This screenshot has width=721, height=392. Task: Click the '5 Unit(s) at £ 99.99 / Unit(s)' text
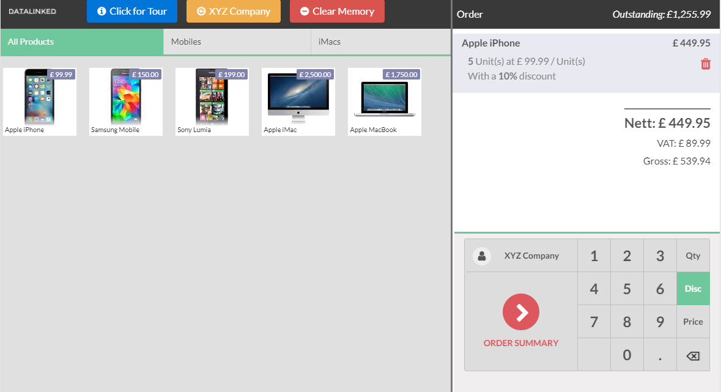click(x=527, y=62)
